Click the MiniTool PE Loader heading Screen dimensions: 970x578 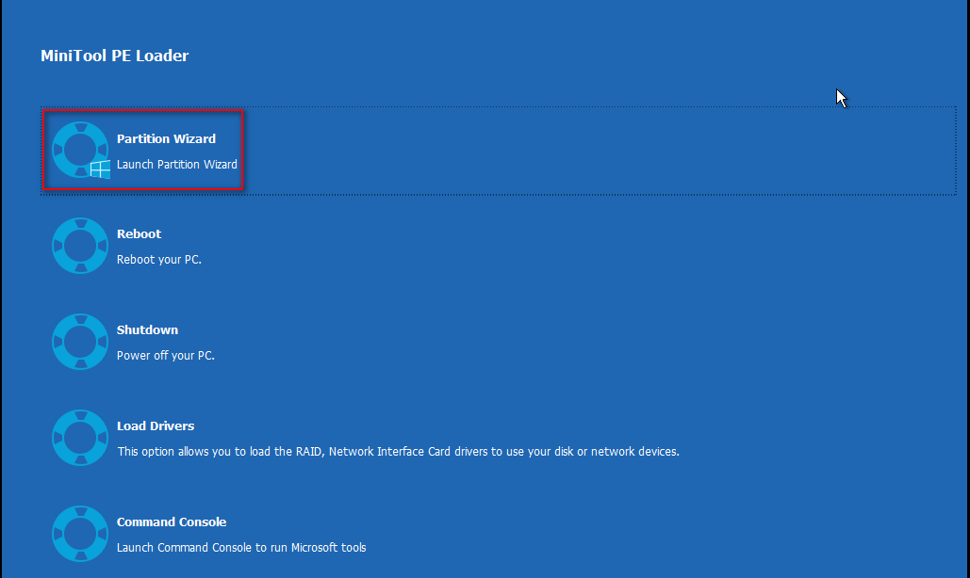114,56
